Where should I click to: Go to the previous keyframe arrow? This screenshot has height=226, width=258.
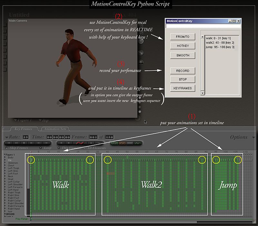(61, 143)
